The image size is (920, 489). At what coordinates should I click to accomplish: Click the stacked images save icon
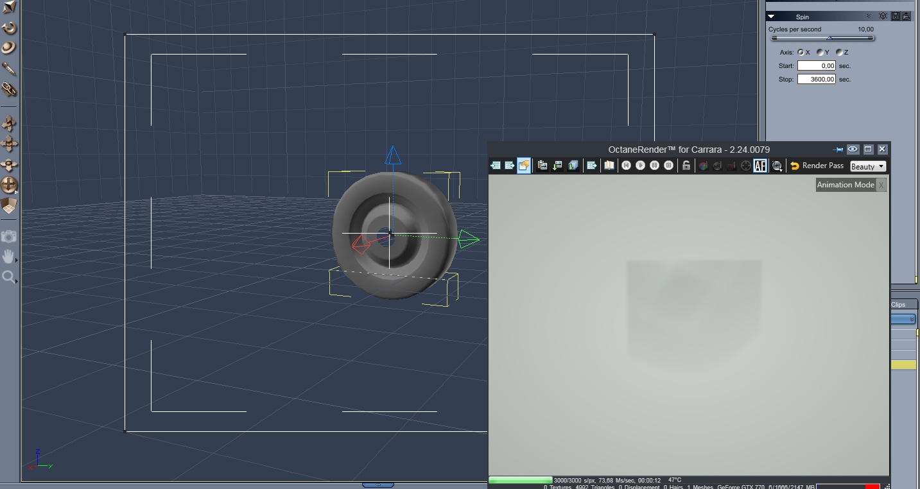tap(573, 166)
